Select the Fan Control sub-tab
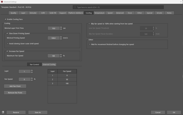This screenshot has height=115, width=183. coord(34,64)
